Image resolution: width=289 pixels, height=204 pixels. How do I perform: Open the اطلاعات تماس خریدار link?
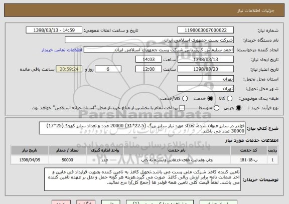(x=62, y=50)
